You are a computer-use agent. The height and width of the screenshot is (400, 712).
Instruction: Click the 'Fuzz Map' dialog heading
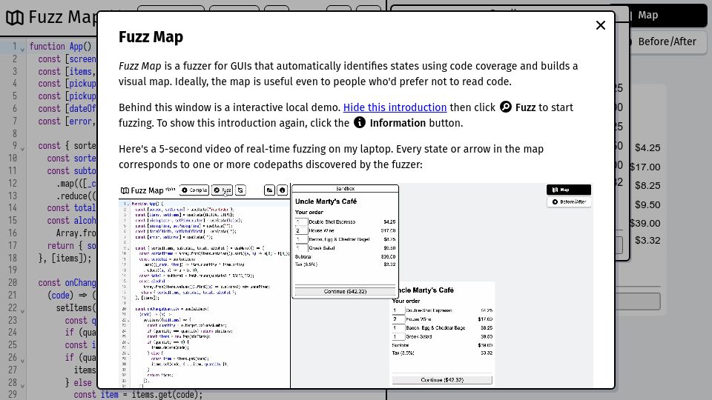[x=151, y=37]
